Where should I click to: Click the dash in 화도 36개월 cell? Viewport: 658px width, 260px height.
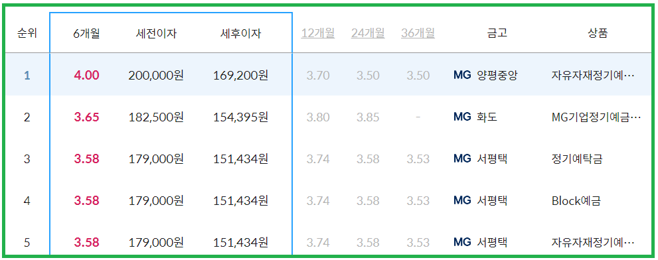418,117
